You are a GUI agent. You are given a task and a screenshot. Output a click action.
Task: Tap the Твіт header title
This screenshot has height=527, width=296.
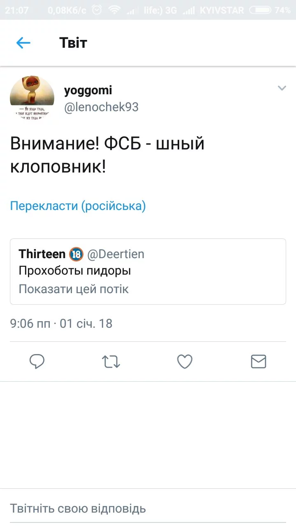click(73, 43)
